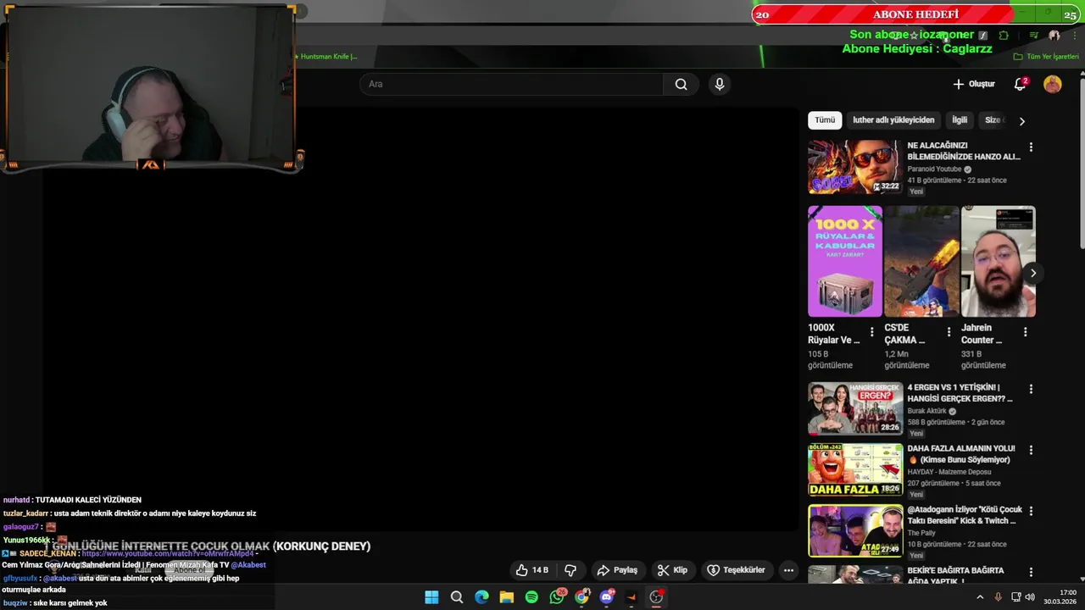Select the İlgili filter chip

960,120
